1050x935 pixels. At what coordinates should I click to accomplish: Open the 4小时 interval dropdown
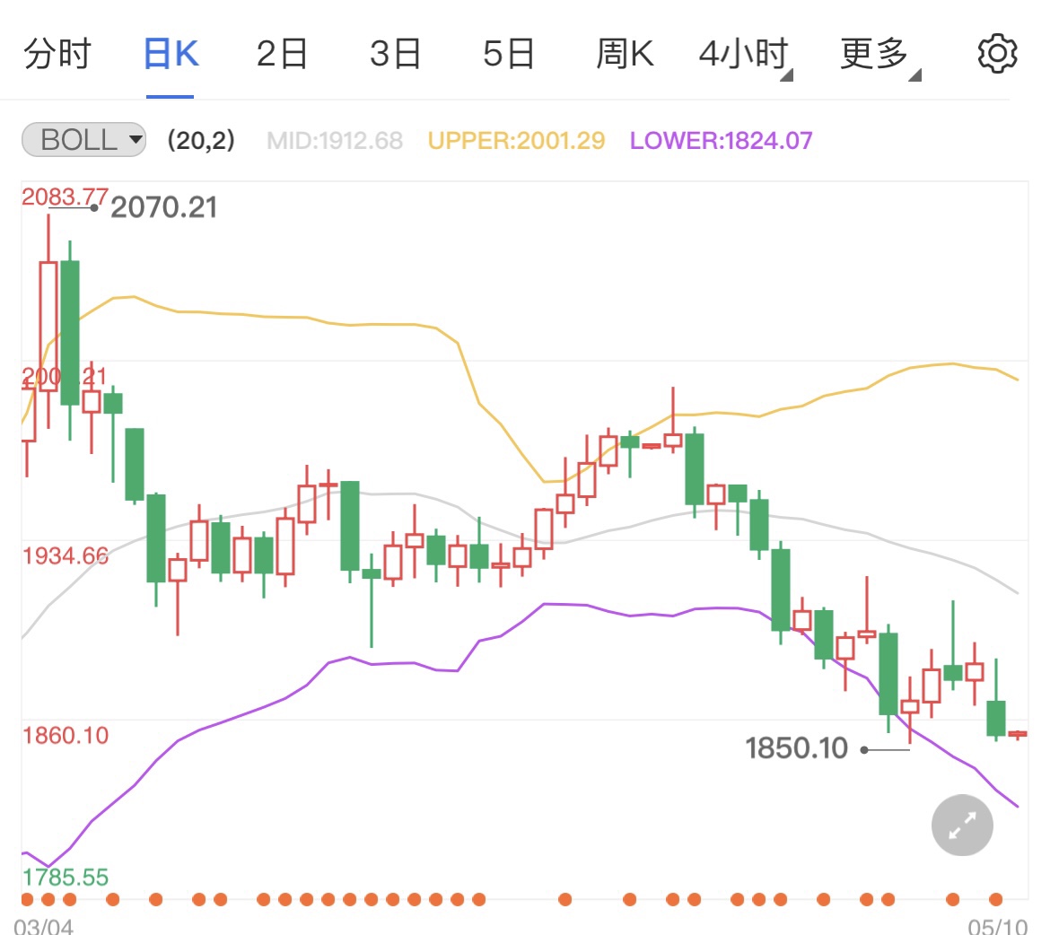pos(745,55)
